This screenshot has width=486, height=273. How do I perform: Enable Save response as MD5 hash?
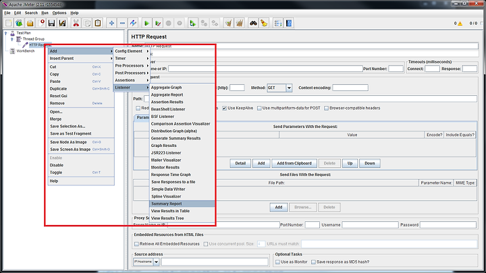[x=313, y=262]
